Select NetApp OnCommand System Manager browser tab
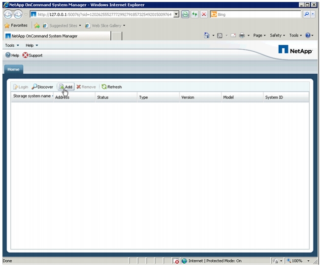This screenshot has width=320, height=278. click(x=57, y=36)
